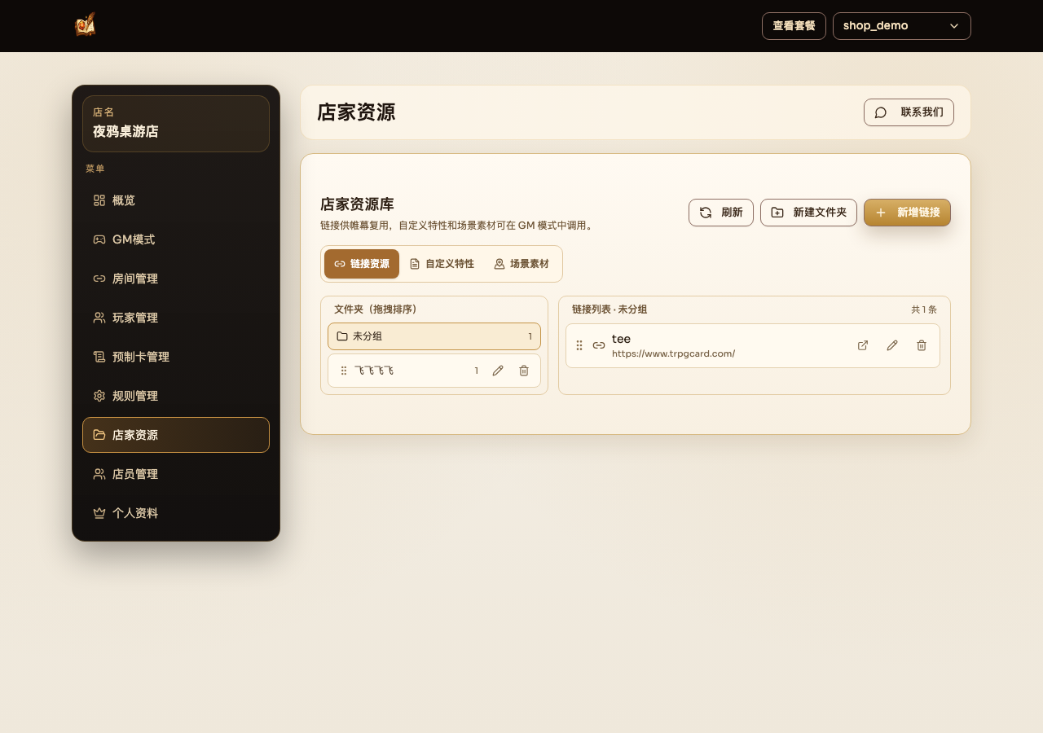Select the 未分组 folder
The width and height of the screenshot is (1043, 733).
pos(434,336)
